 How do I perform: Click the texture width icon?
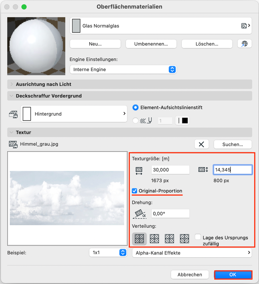point(139,171)
